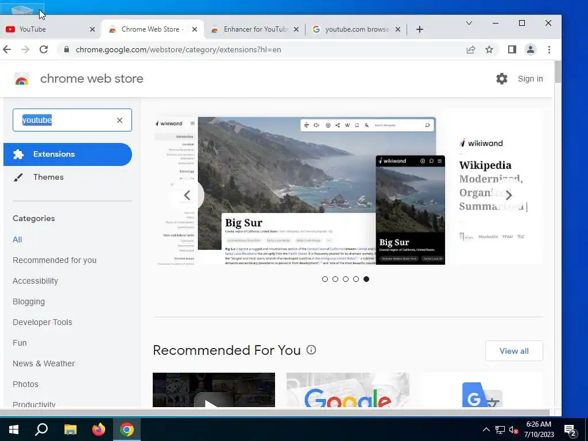The height and width of the screenshot is (441, 588).
Task: Open a new tab with plus button
Action: 420,29
